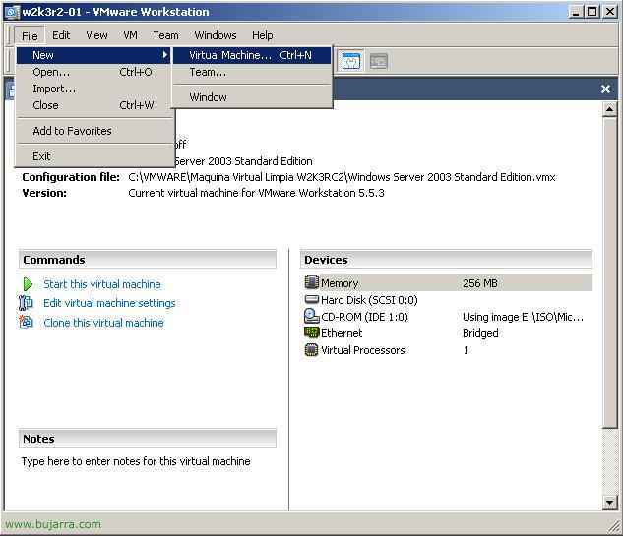Select Team... in New submenu
This screenshot has width=623, height=536.
point(252,72)
